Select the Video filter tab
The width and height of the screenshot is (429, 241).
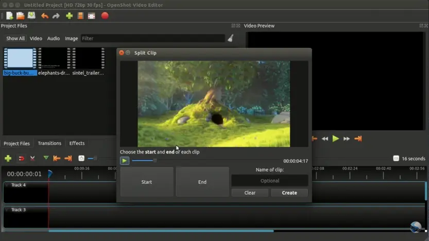[x=36, y=39]
